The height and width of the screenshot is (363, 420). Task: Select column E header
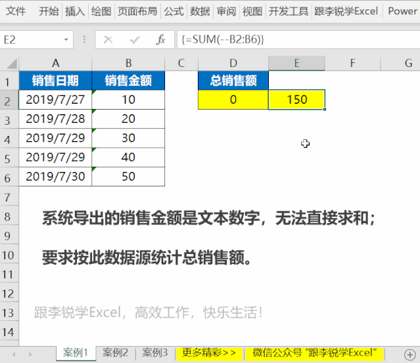(297, 64)
